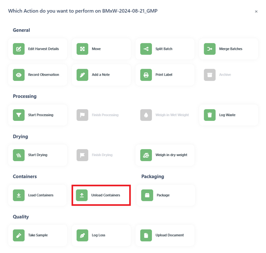Screen dimensions: 266x253
Task: Click the Merge Batches icon
Action: [x=210, y=49]
